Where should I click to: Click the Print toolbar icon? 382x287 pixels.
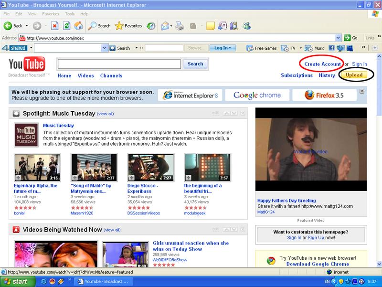tap(180, 26)
